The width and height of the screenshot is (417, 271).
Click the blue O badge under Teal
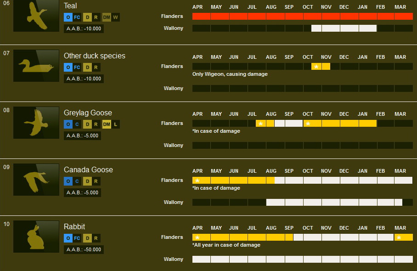pos(68,17)
